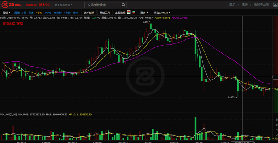278x143 pixels.
Task: Click the tallest green volume bar
Action: click(195, 128)
